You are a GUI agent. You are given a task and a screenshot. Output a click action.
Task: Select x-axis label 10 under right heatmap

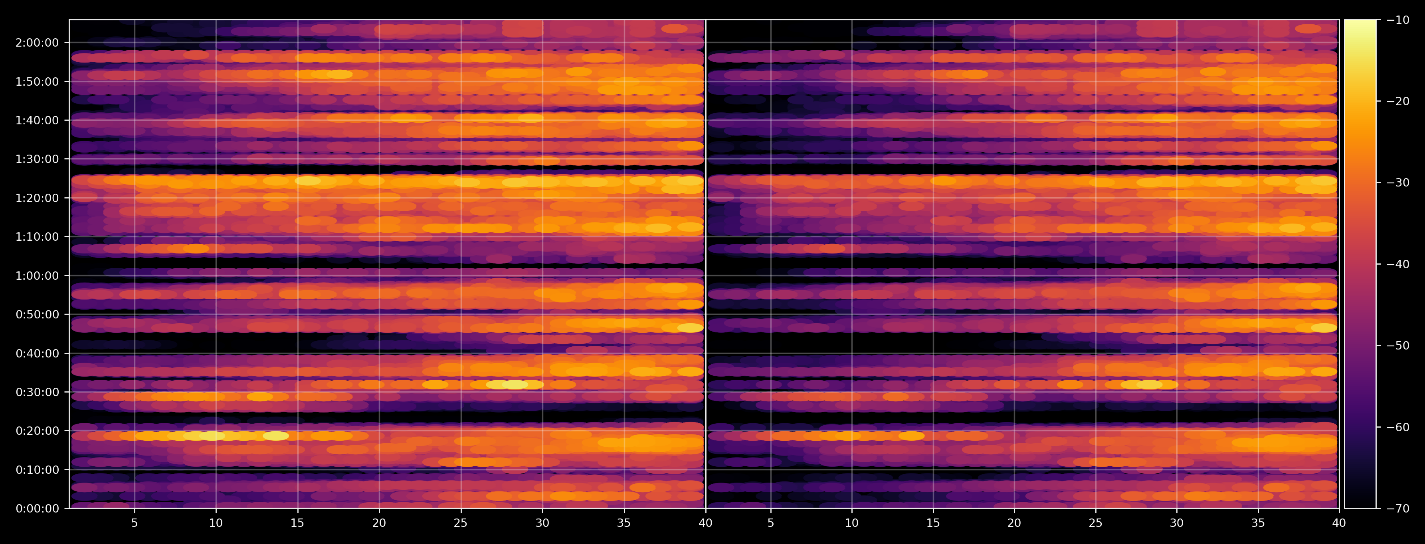pyautogui.click(x=852, y=523)
